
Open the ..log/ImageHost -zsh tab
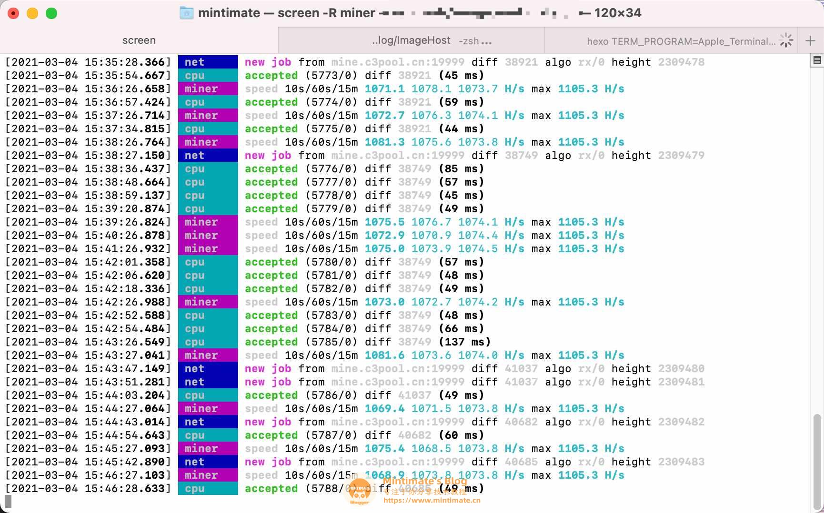tap(411, 40)
